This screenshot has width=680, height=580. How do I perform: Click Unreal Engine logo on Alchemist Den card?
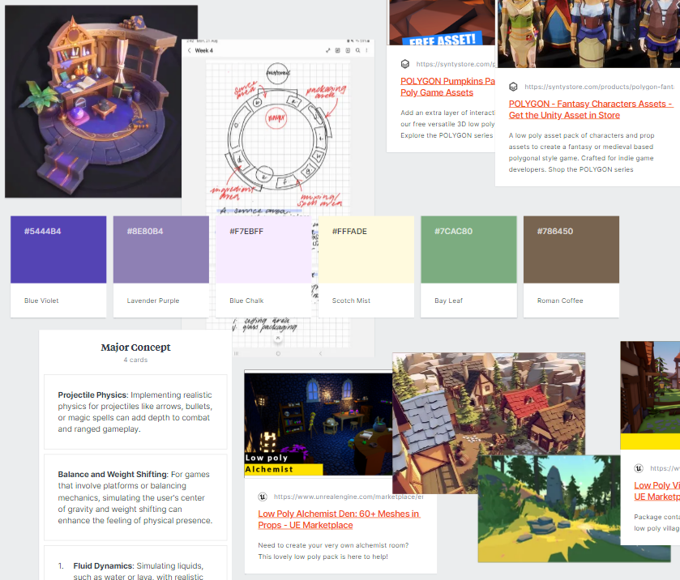point(263,497)
